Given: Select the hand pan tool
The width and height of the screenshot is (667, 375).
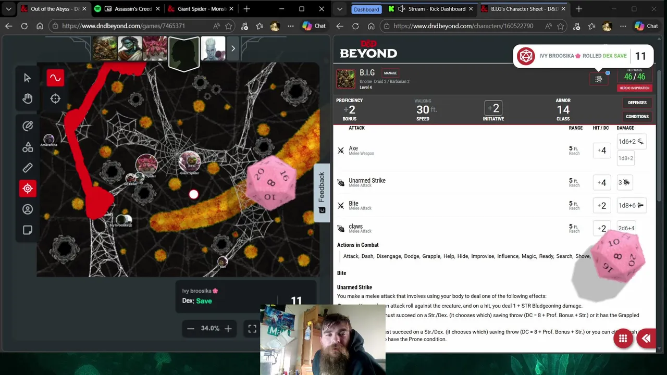Looking at the screenshot, I should click(x=28, y=98).
